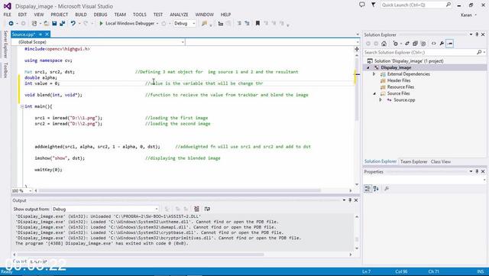Image resolution: width=489 pixels, height=276 pixels.
Task: Open the Karan account menu
Action: (468, 15)
